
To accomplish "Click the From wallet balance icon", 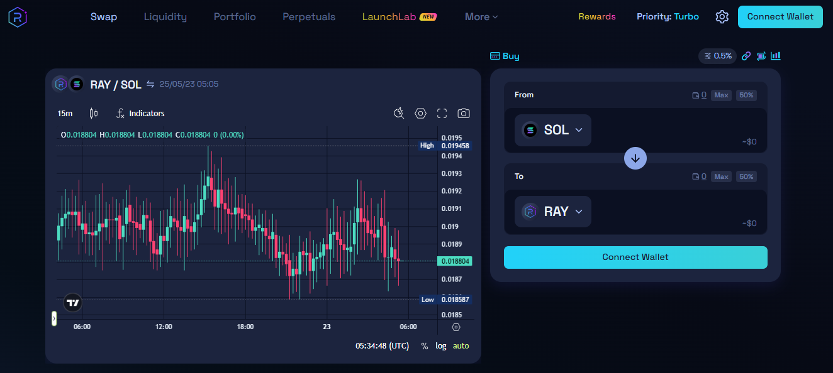I will click(x=695, y=95).
